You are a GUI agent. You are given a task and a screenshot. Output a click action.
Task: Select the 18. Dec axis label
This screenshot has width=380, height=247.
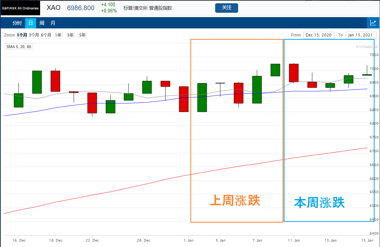55,240
